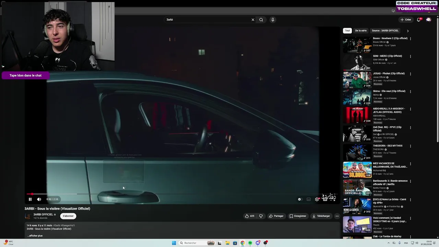Open the Bouss - Nowhere 2 thumbnail

click(x=357, y=45)
